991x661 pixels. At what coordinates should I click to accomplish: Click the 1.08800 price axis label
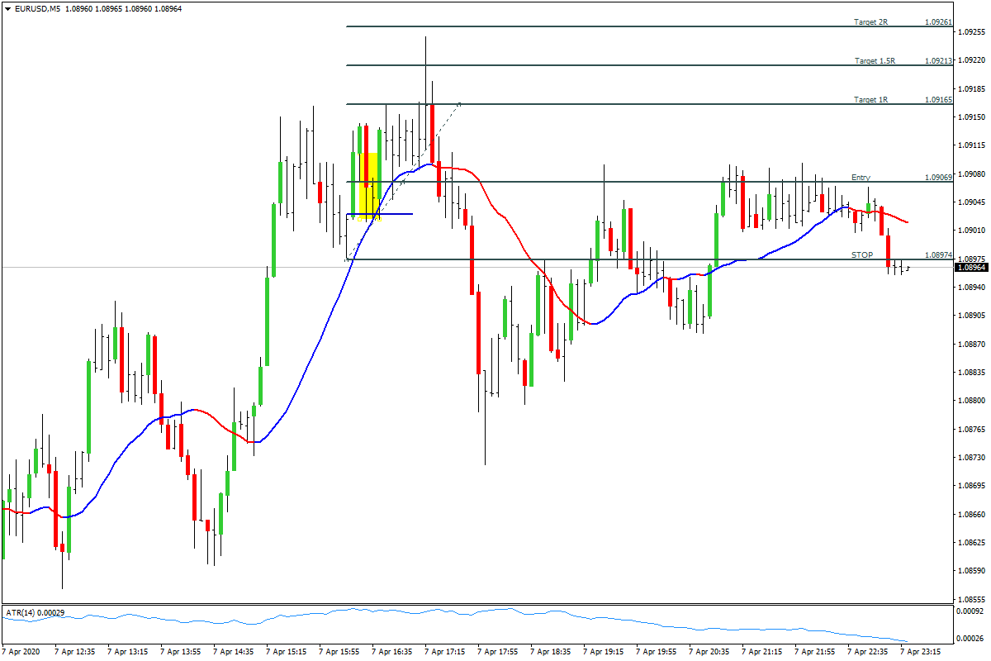point(972,401)
